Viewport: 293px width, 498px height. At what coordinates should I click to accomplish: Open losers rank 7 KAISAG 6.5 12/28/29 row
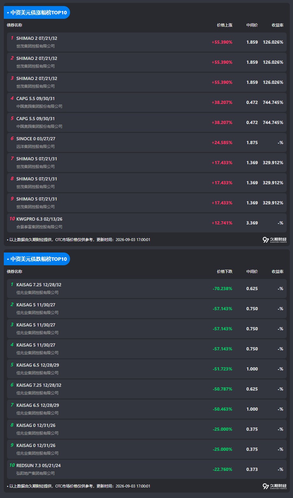coord(147,409)
